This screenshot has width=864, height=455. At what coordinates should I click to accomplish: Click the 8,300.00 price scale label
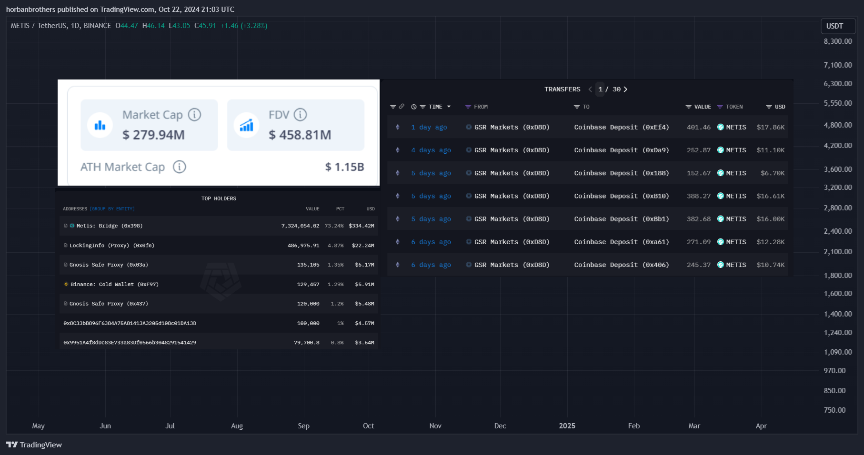point(838,41)
